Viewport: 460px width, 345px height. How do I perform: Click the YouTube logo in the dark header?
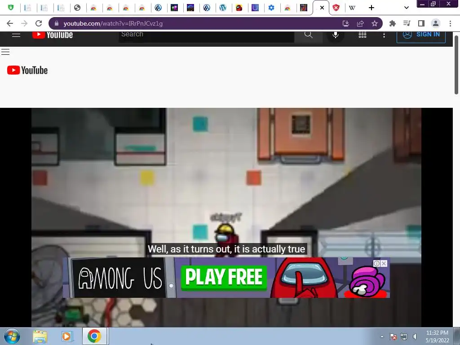click(53, 35)
